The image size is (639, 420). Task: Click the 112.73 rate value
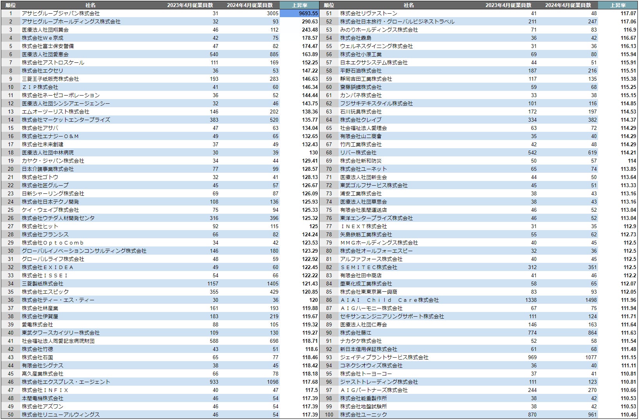coord(628,234)
